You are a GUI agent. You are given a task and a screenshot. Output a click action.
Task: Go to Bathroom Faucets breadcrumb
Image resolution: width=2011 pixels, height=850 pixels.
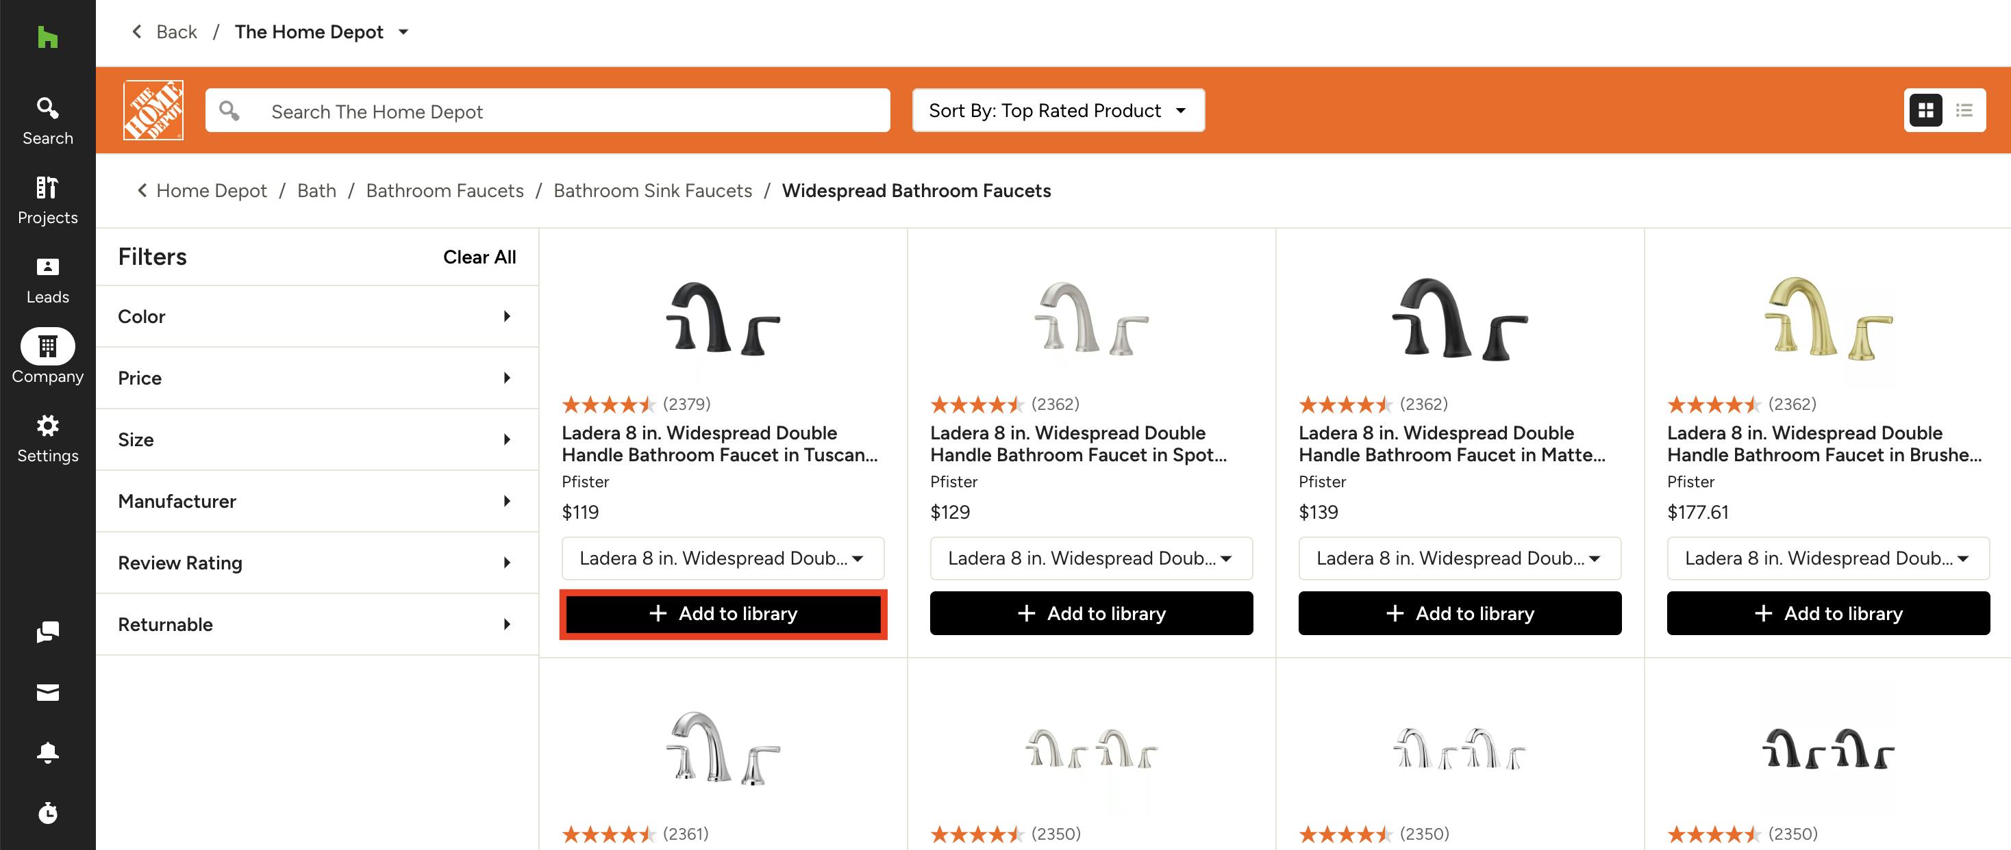445,191
